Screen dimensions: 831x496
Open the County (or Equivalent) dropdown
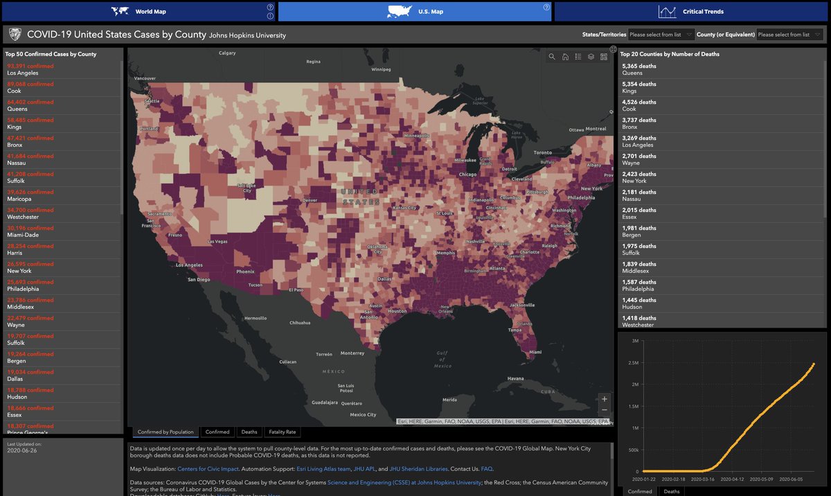click(x=790, y=35)
